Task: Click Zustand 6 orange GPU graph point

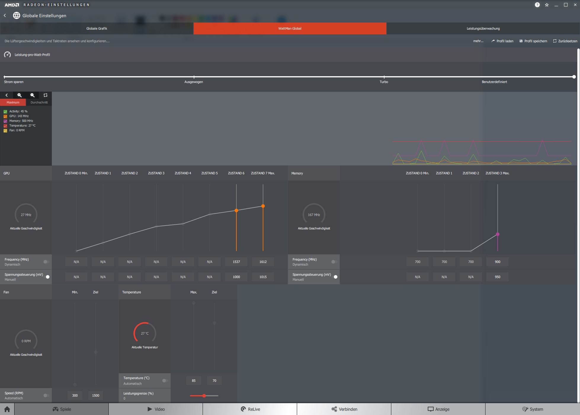Action: point(236,210)
